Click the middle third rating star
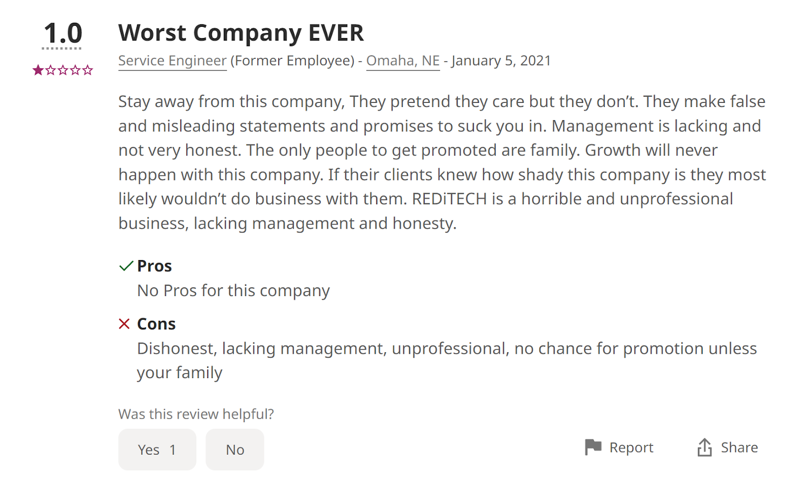Screen dimensions: 812x482 point(63,70)
